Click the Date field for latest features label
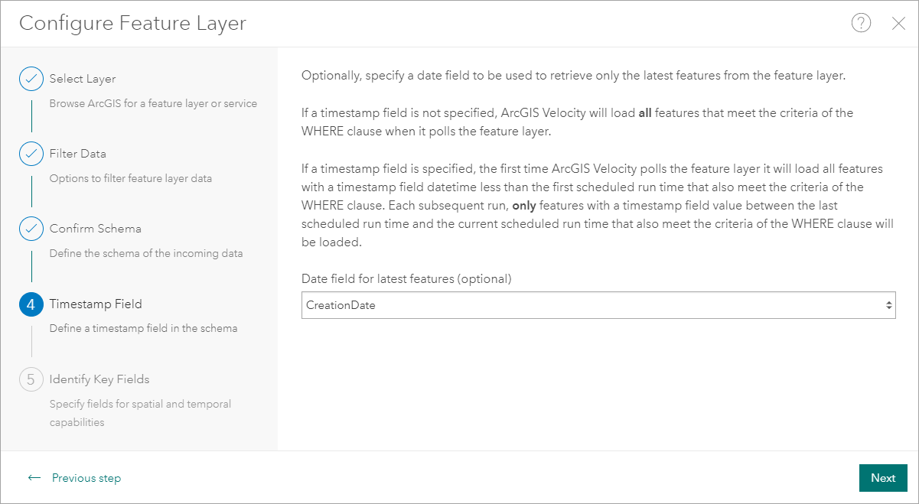 (406, 278)
